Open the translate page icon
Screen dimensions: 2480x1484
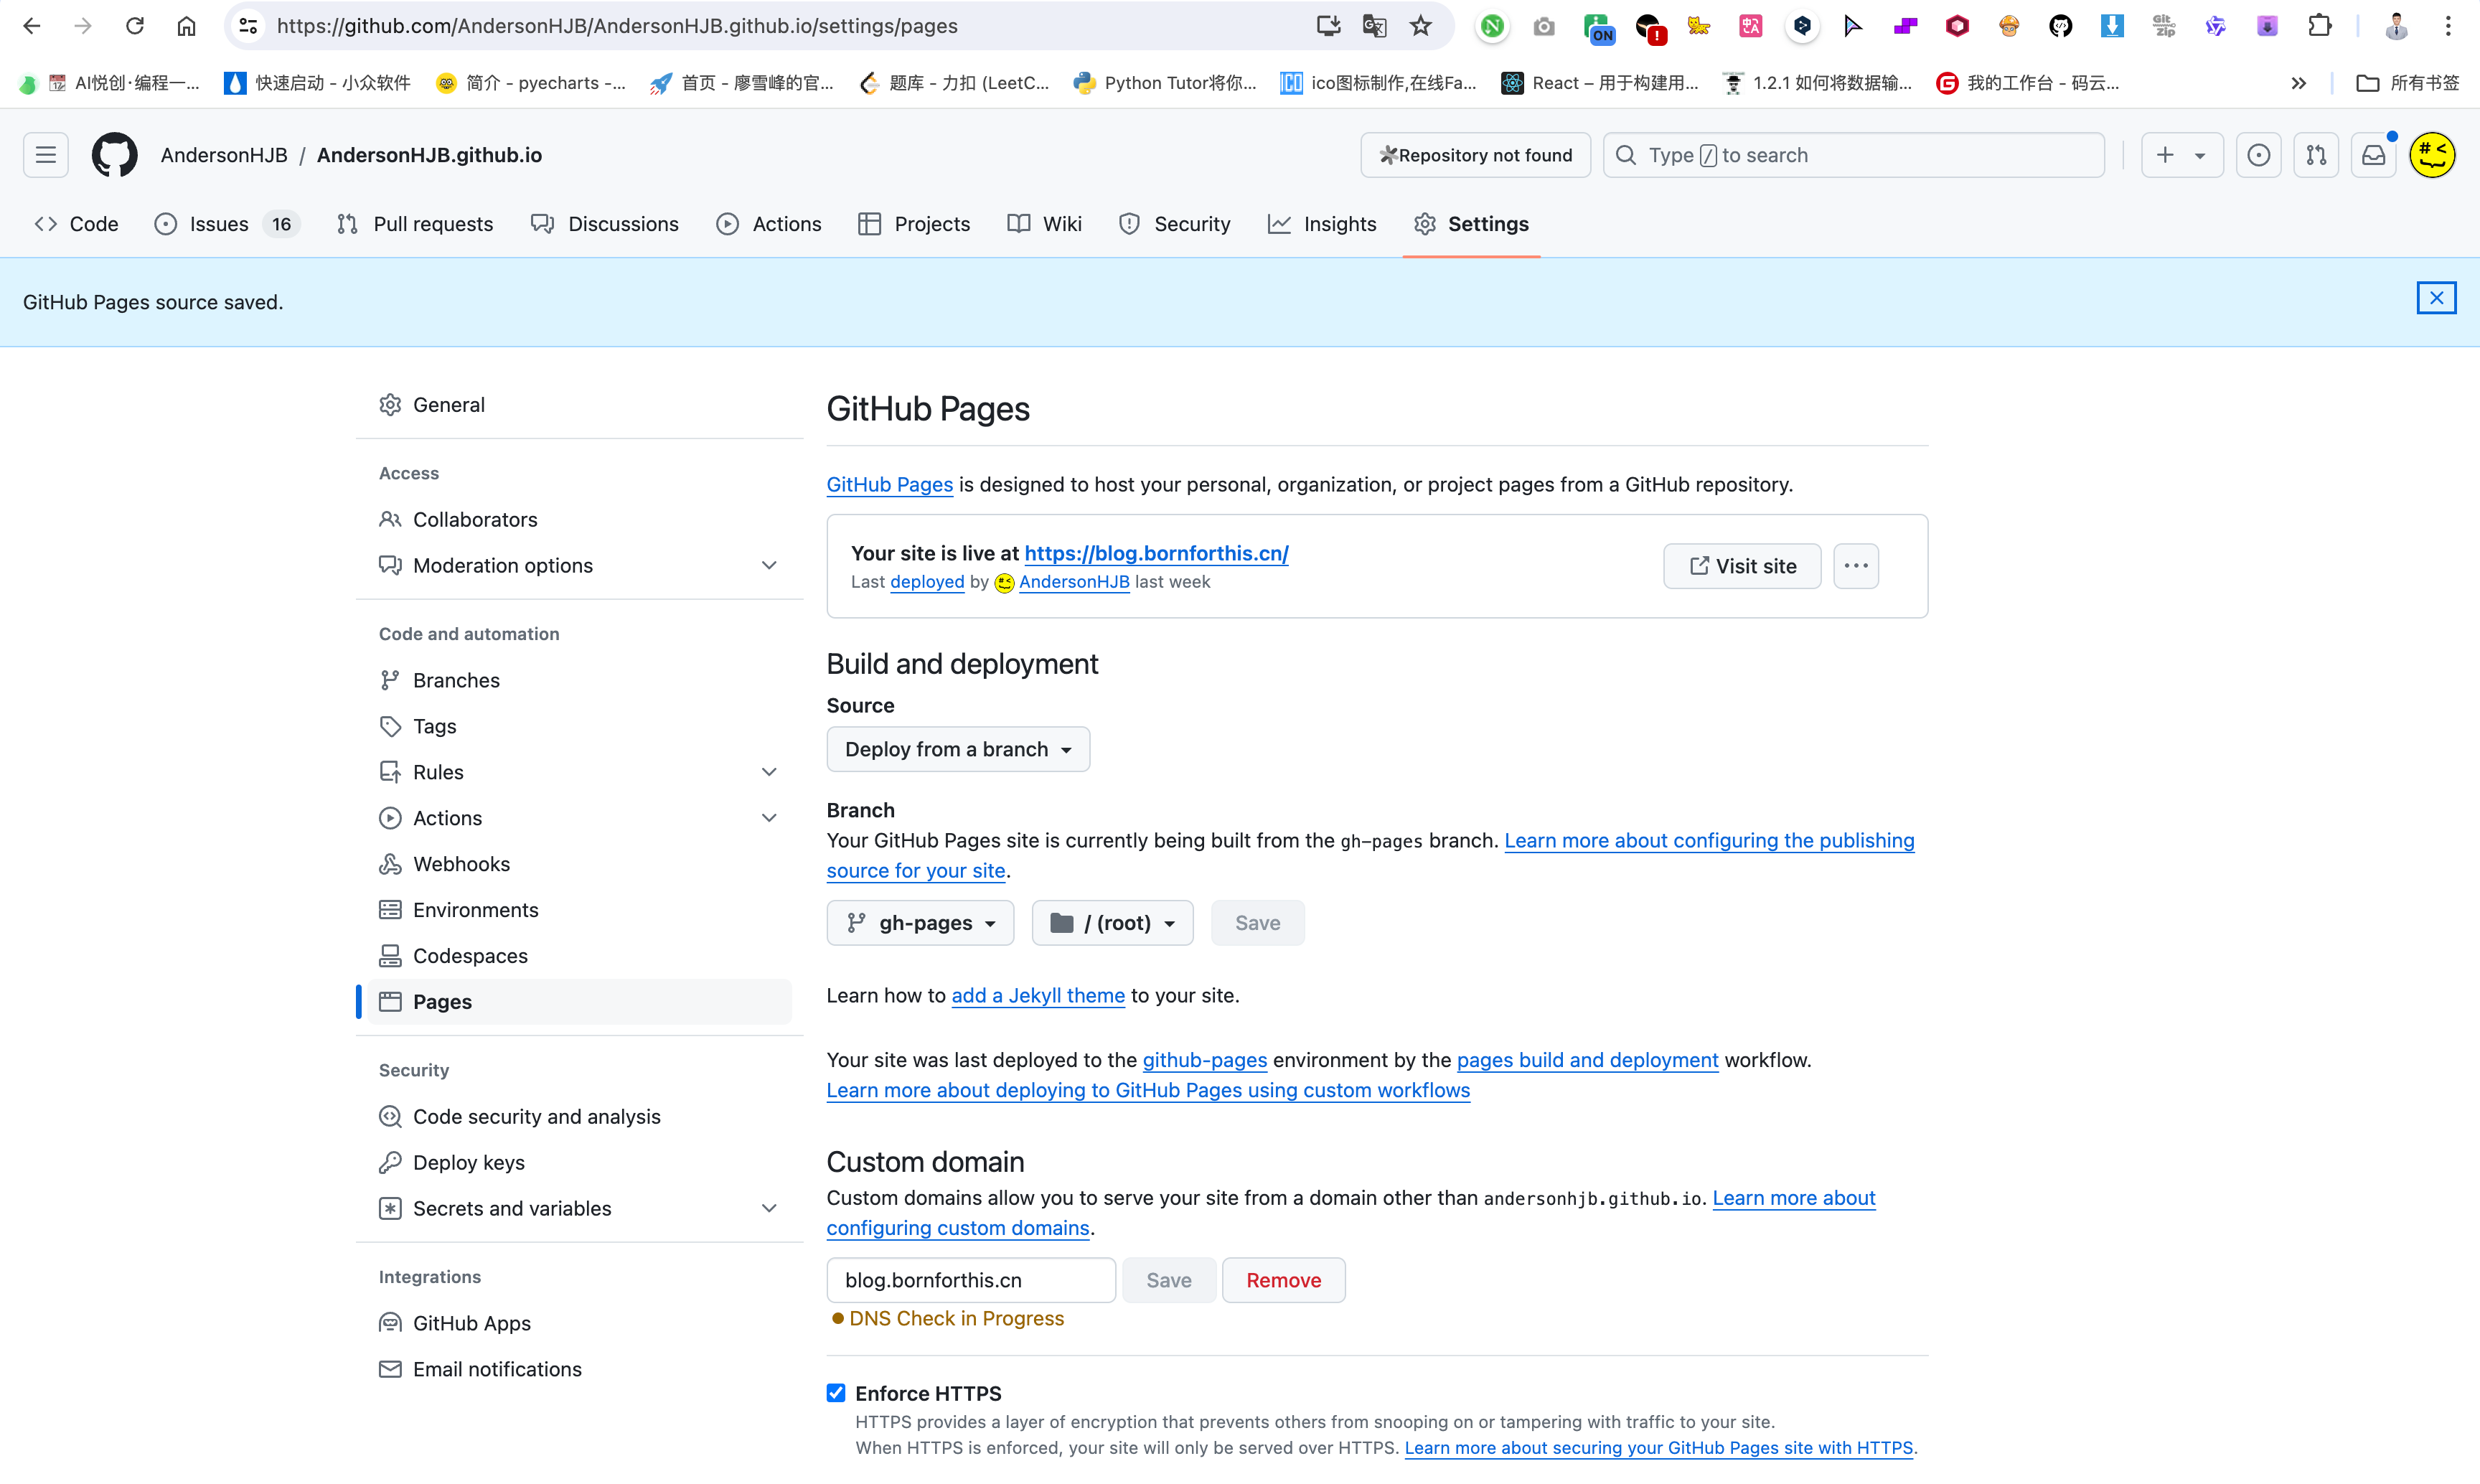(x=1374, y=26)
